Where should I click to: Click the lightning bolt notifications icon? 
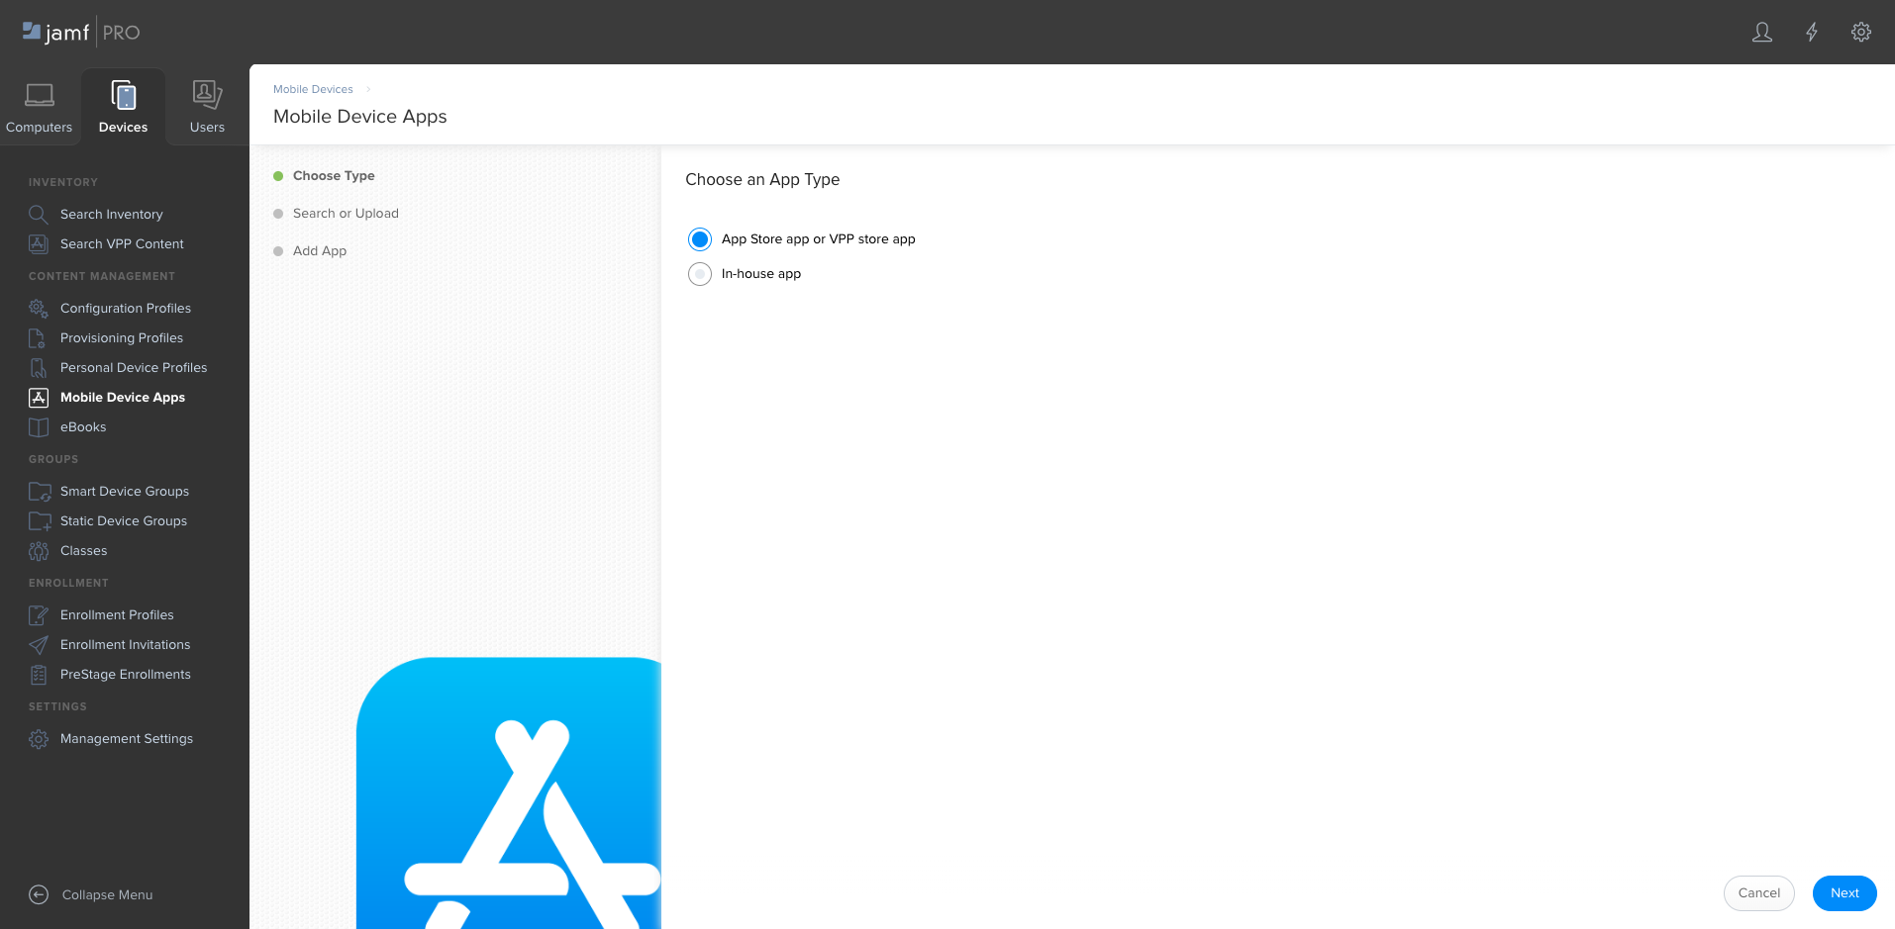pos(1812,33)
